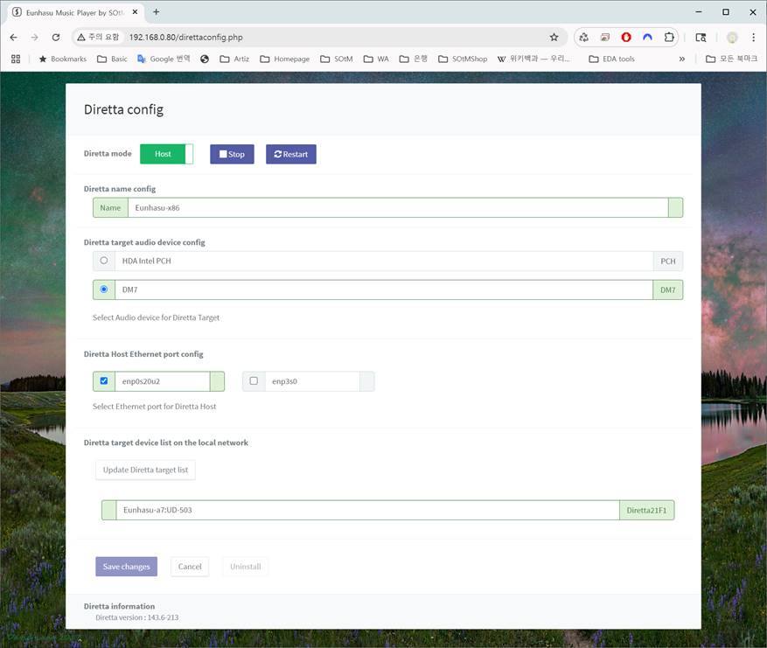The image size is (767, 648).
Task: Open new tab with plus icon
Action: 157,12
